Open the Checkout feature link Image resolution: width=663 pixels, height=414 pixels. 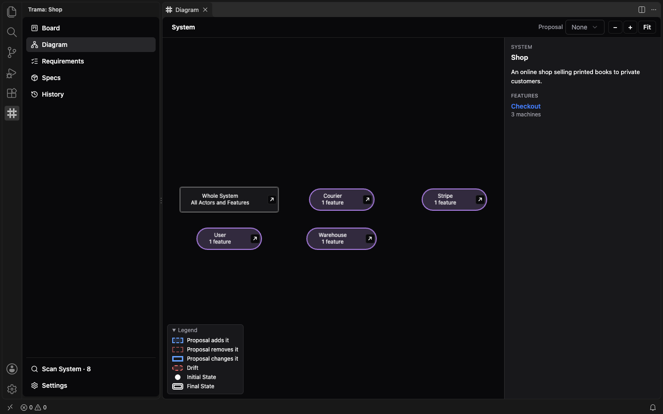pyautogui.click(x=526, y=106)
